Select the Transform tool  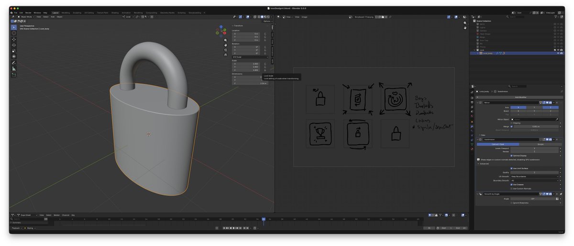coord(13,56)
